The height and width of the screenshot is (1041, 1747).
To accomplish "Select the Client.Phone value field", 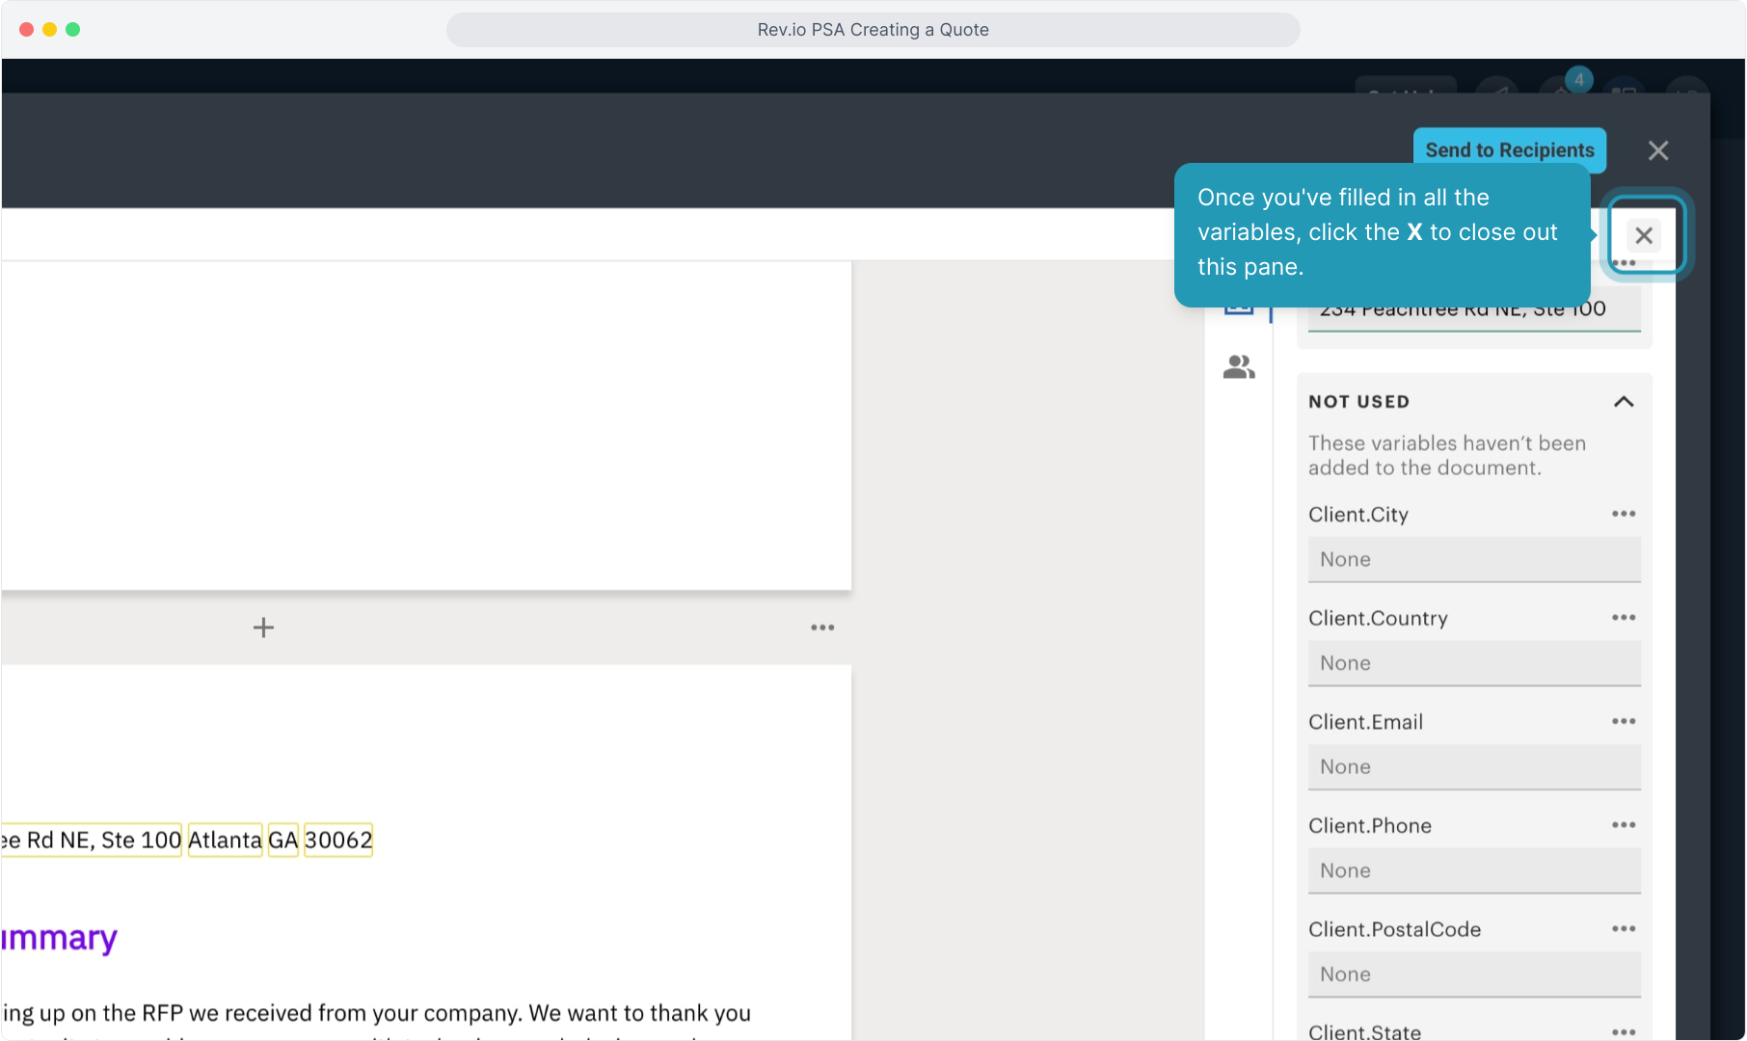I will click(x=1474, y=871).
